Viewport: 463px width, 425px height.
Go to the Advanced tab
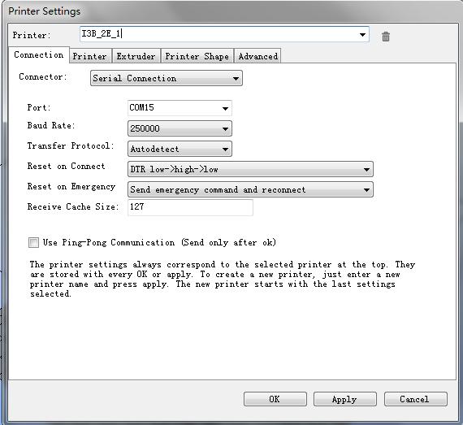tap(257, 56)
